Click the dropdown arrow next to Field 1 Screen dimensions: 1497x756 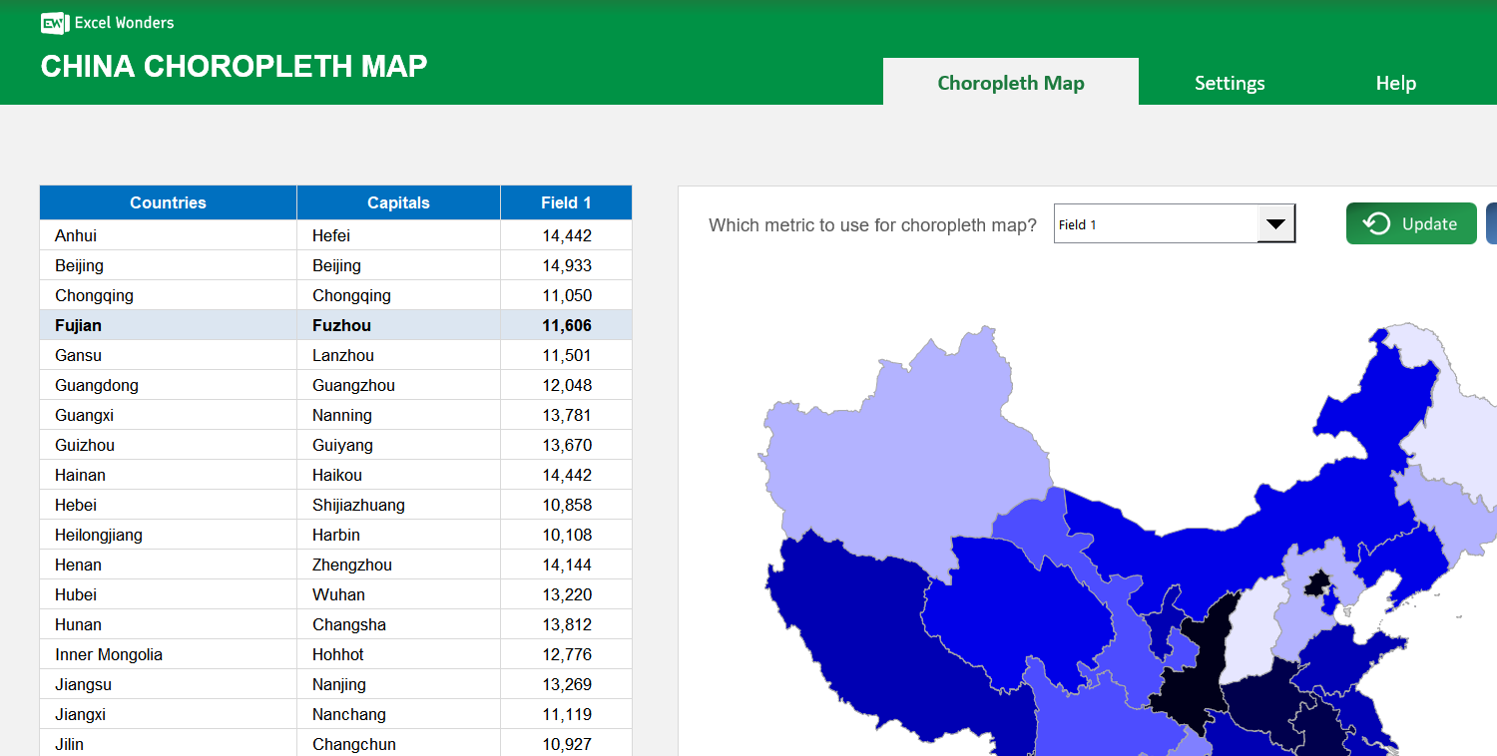tap(1276, 224)
